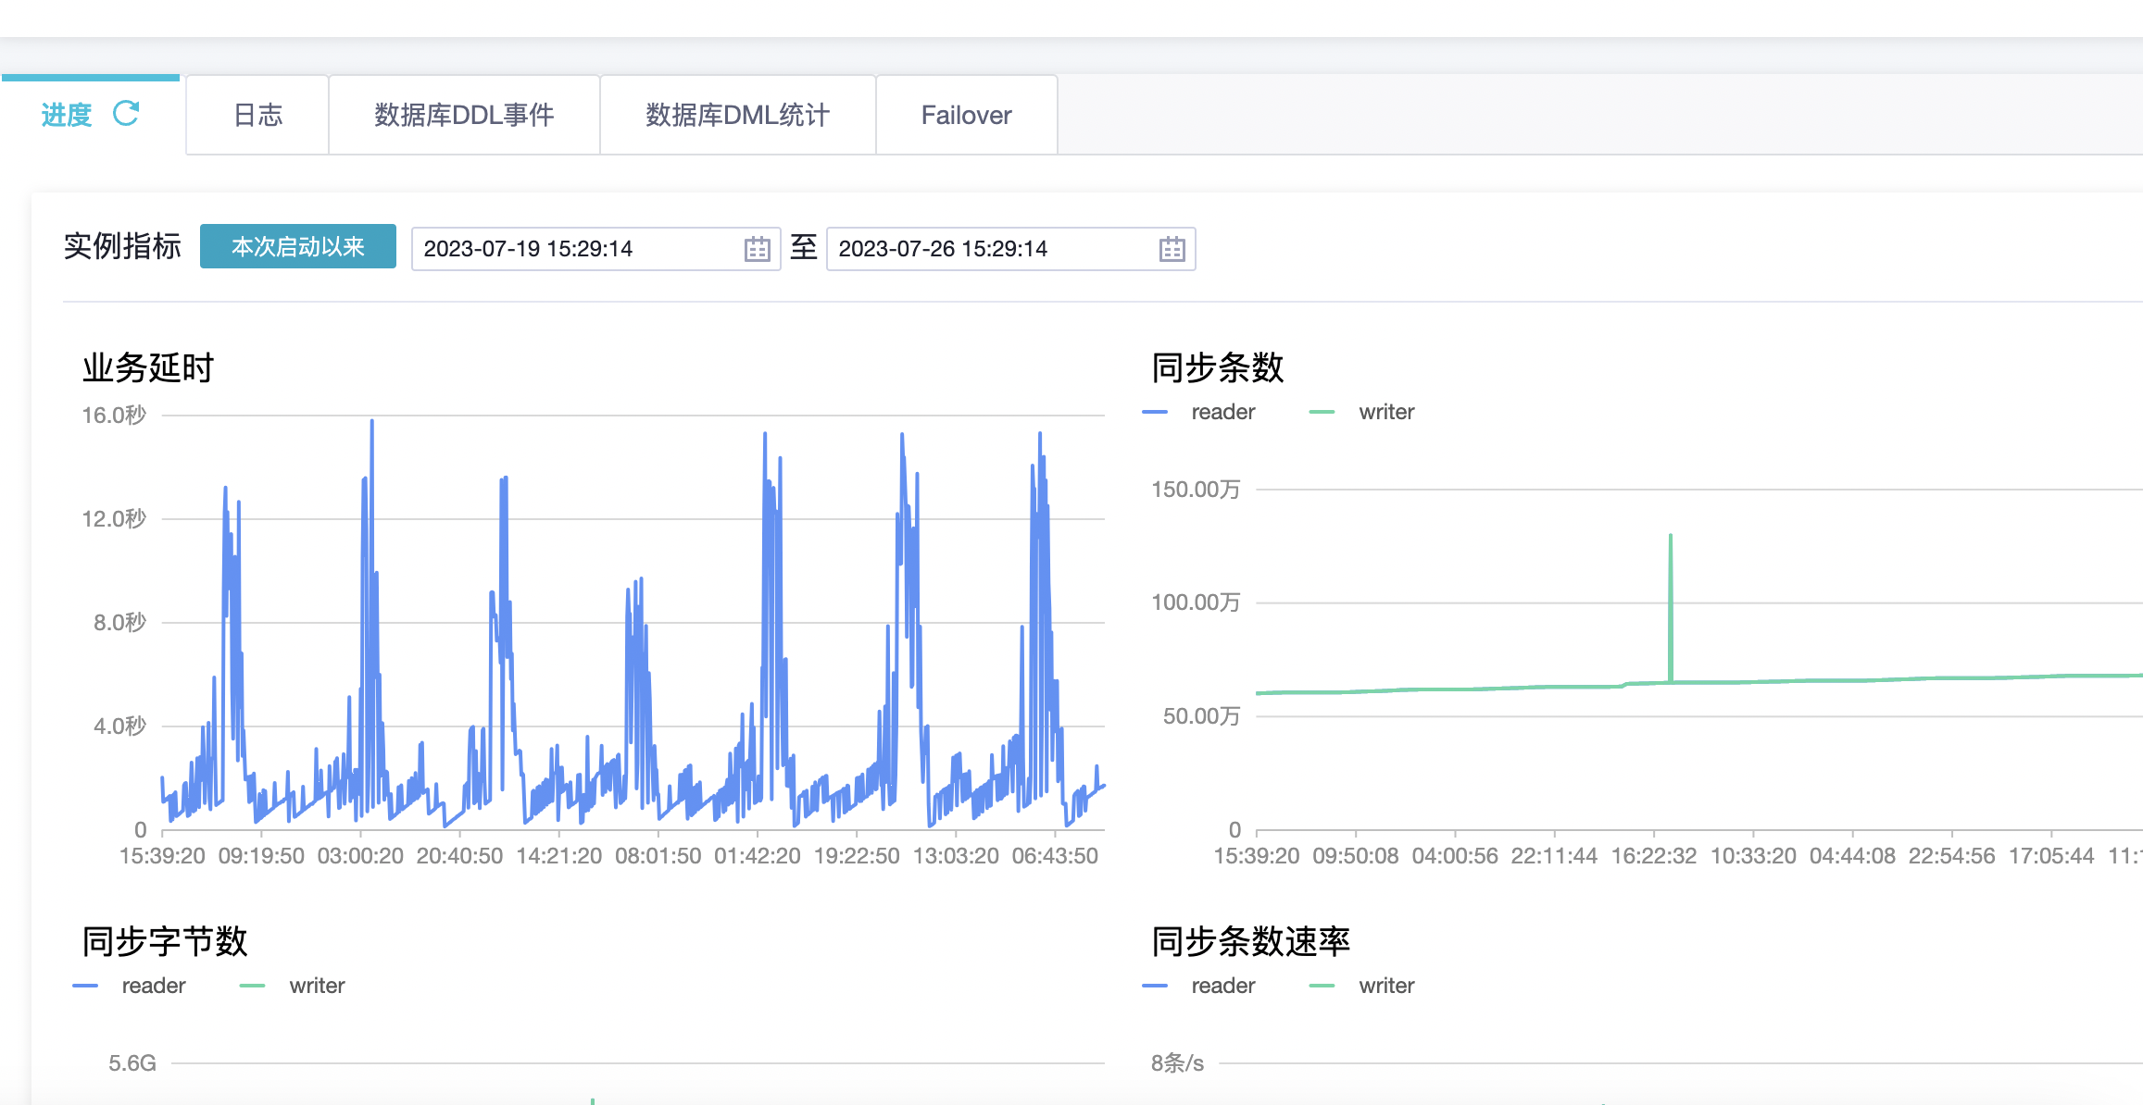Open the Failover tab
The height and width of the screenshot is (1105, 2143).
966,115
